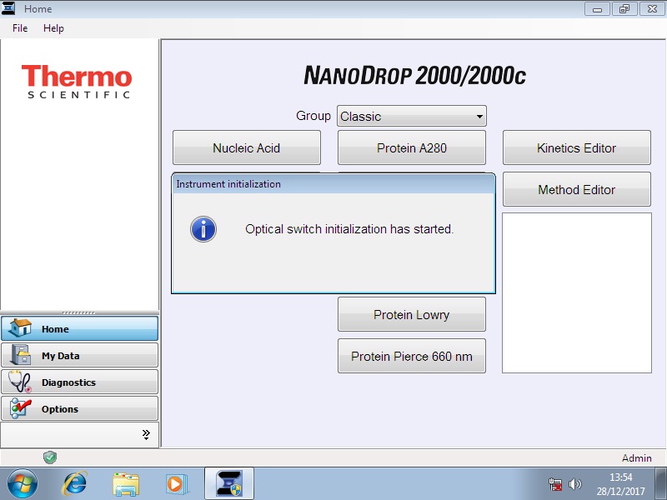Click the Thermo Scientific logo

[77, 82]
